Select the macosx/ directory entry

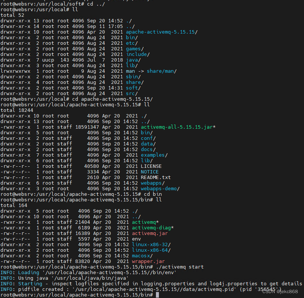[142, 256]
